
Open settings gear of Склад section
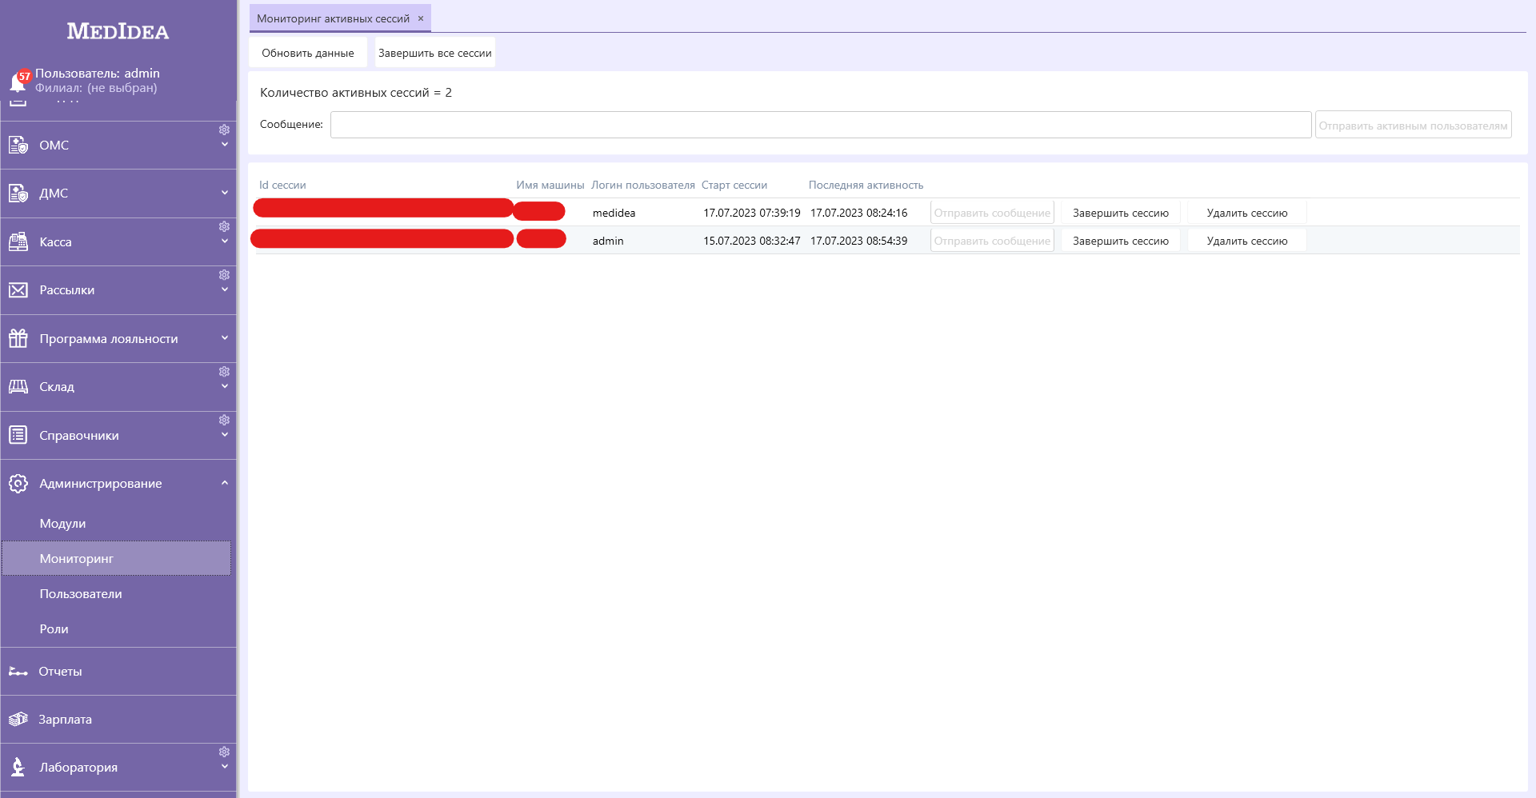pyautogui.click(x=225, y=371)
